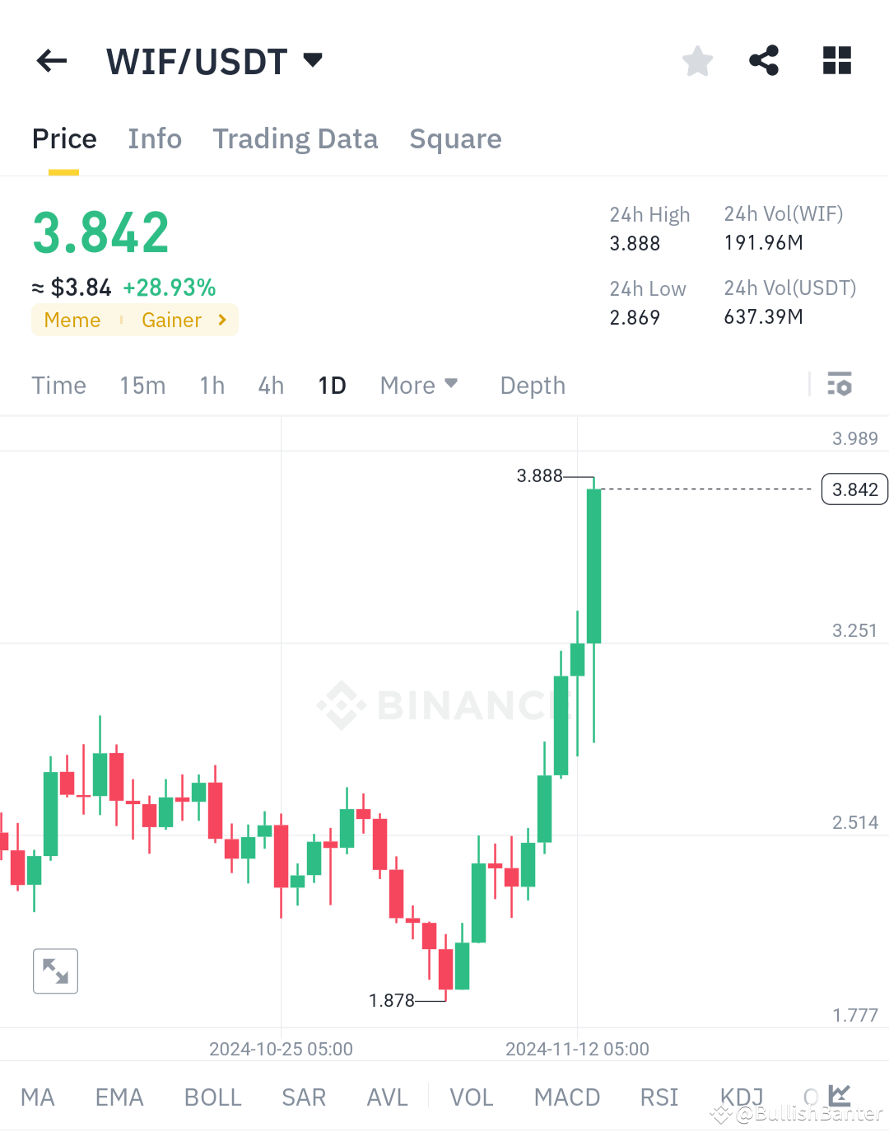Toggle the VOL indicator
The height and width of the screenshot is (1132, 889).
click(x=471, y=1097)
